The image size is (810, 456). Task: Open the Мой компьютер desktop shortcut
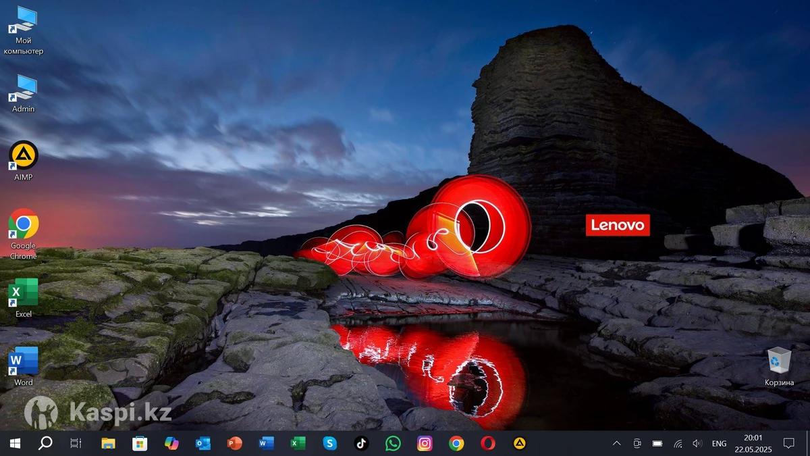coord(24,30)
